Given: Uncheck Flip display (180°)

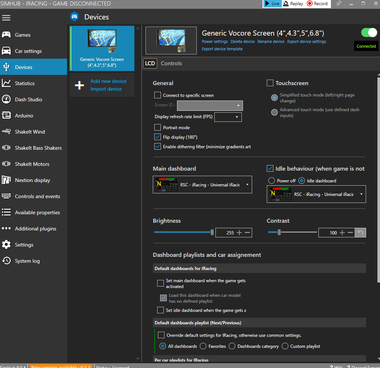Looking at the screenshot, I should click(158, 137).
